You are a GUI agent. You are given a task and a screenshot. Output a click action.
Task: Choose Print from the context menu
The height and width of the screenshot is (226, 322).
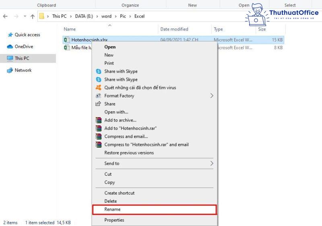tap(109, 63)
